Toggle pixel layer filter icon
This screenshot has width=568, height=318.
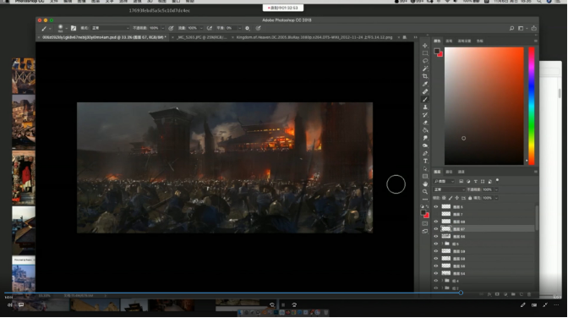coord(461,181)
